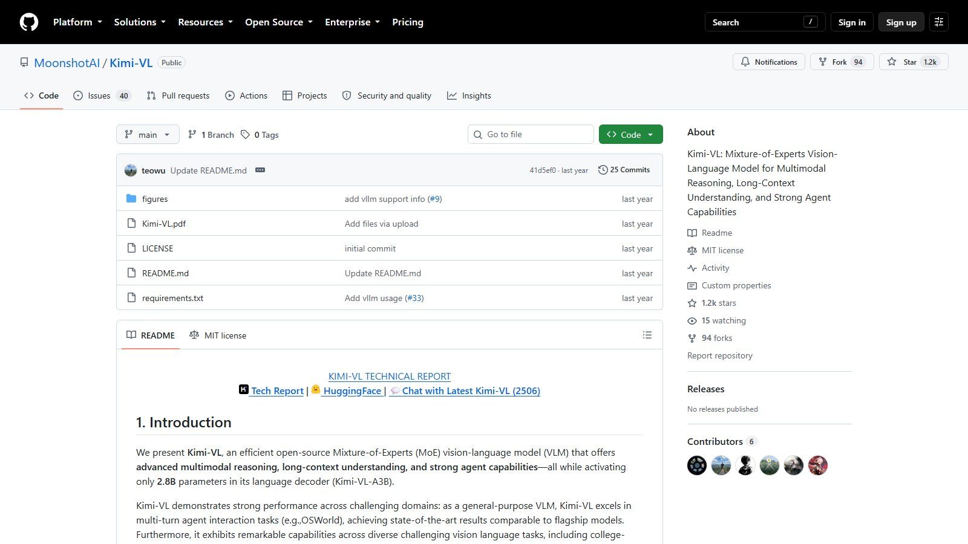Open commit hash 41d5ef0 link

[x=543, y=170]
